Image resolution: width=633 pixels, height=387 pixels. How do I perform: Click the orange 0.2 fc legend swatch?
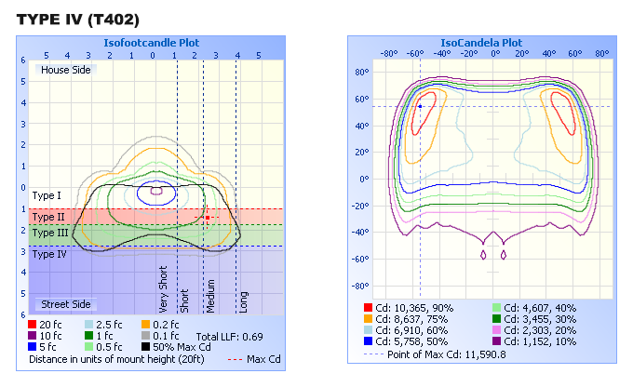click(x=146, y=324)
